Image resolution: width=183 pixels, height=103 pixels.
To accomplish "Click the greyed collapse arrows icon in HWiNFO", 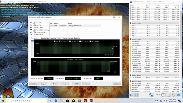I will [136, 95].
